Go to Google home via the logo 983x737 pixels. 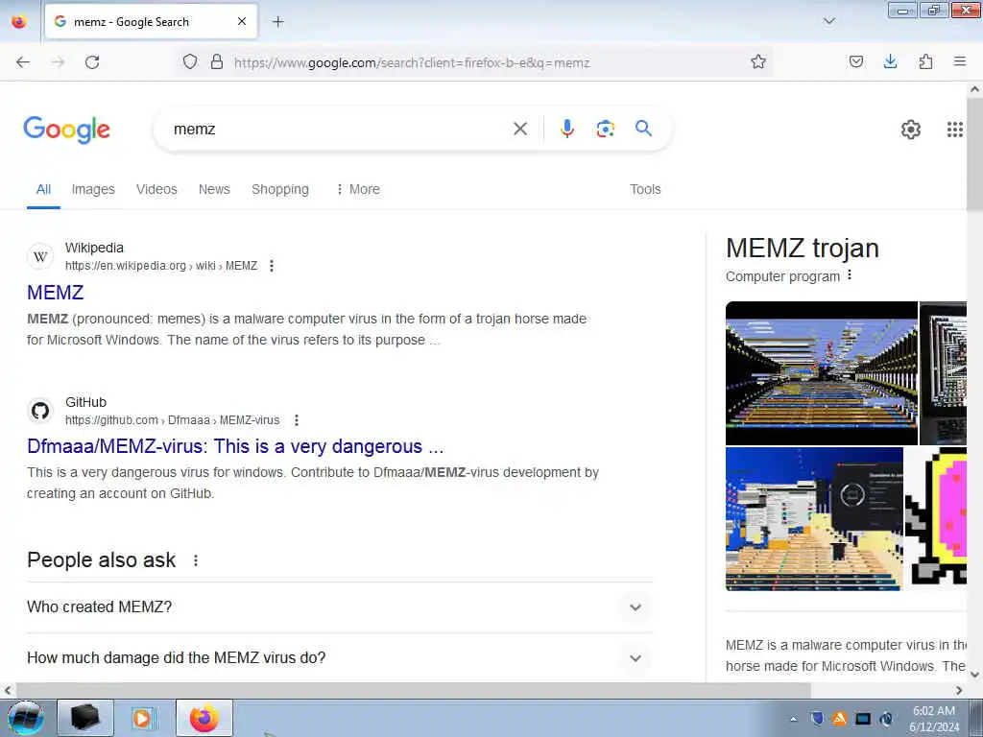66,130
